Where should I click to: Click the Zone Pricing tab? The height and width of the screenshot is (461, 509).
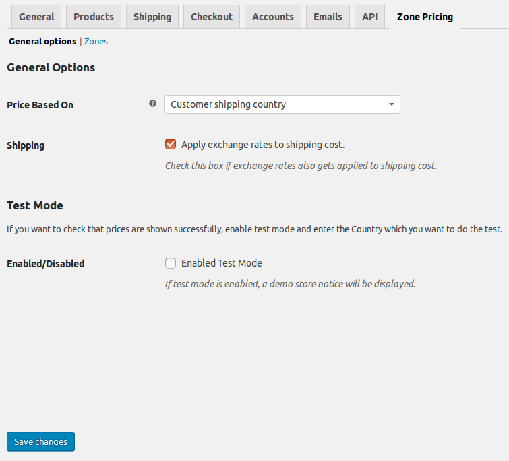click(425, 17)
